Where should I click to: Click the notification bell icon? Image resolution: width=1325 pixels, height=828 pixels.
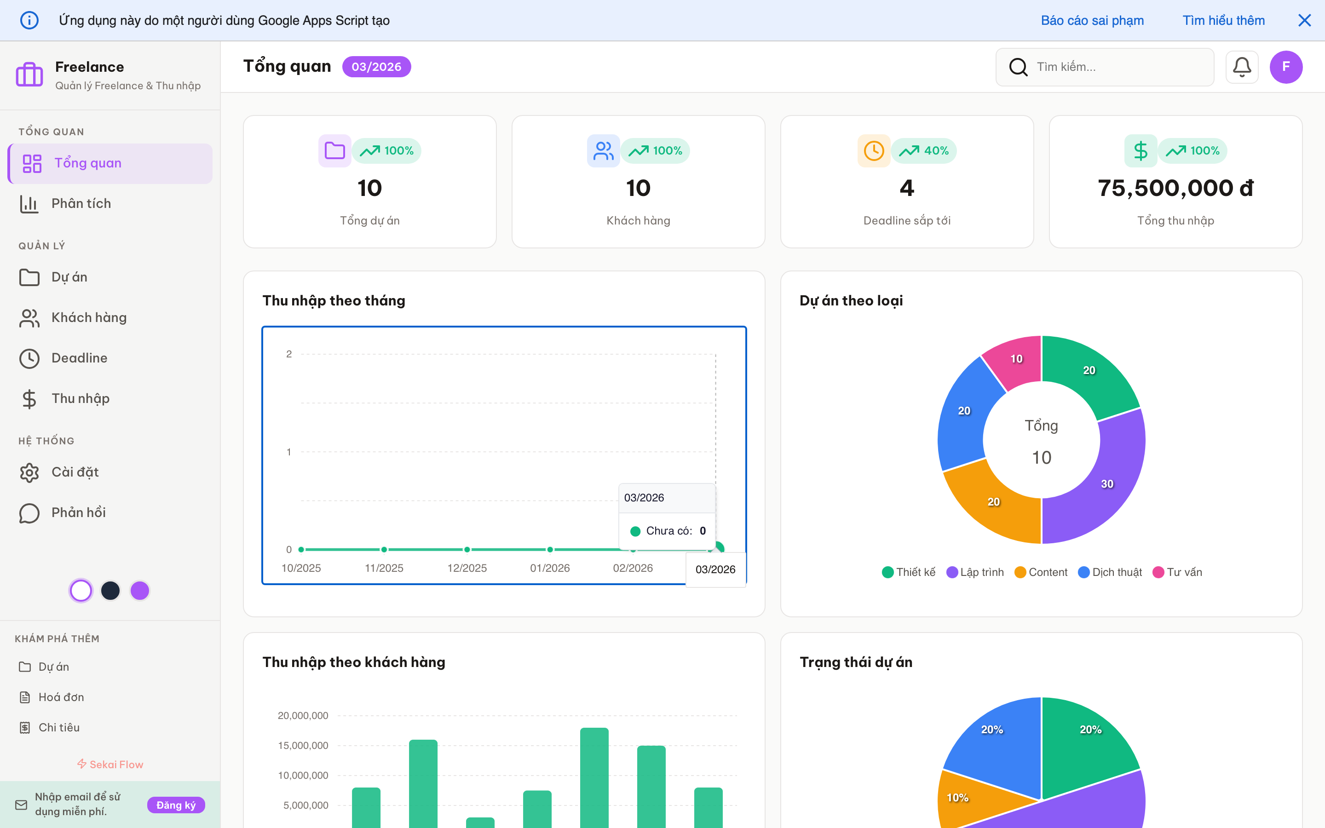[x=1241, y=67]
